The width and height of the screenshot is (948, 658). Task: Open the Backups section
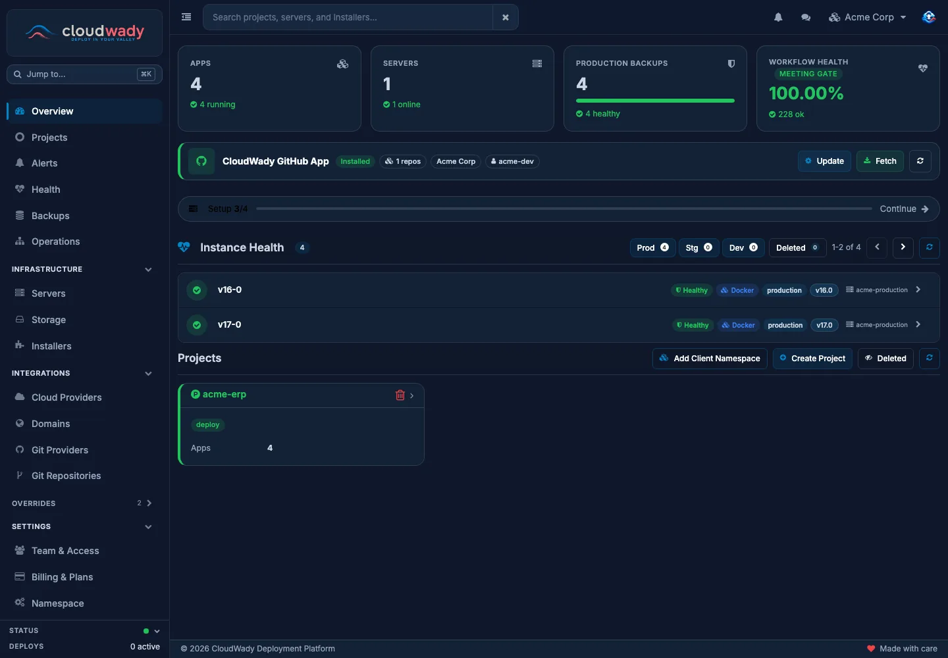tap(84, 216)
